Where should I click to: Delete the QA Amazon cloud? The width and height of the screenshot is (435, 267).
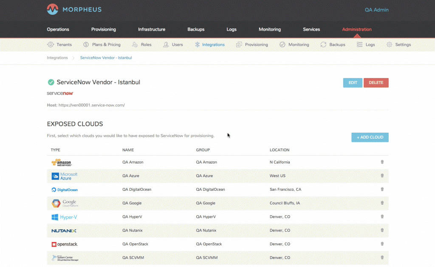tap(382, 162)
